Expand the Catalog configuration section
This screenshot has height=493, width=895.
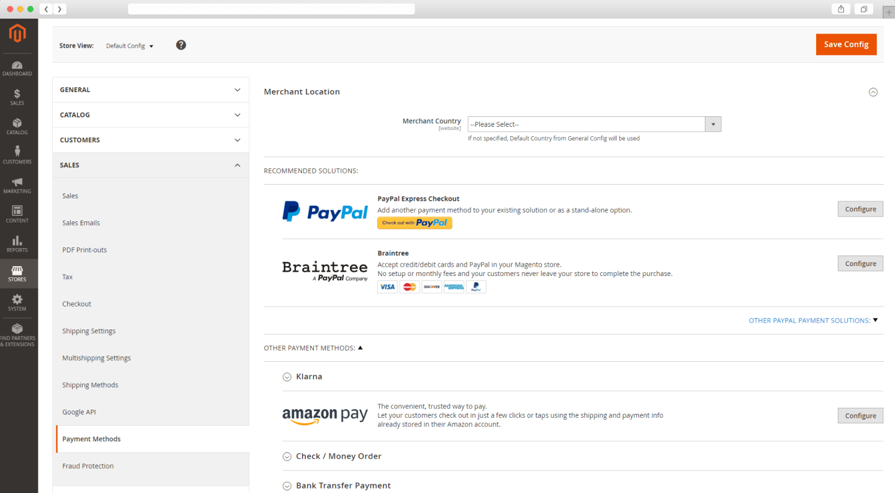coord(151,115)
